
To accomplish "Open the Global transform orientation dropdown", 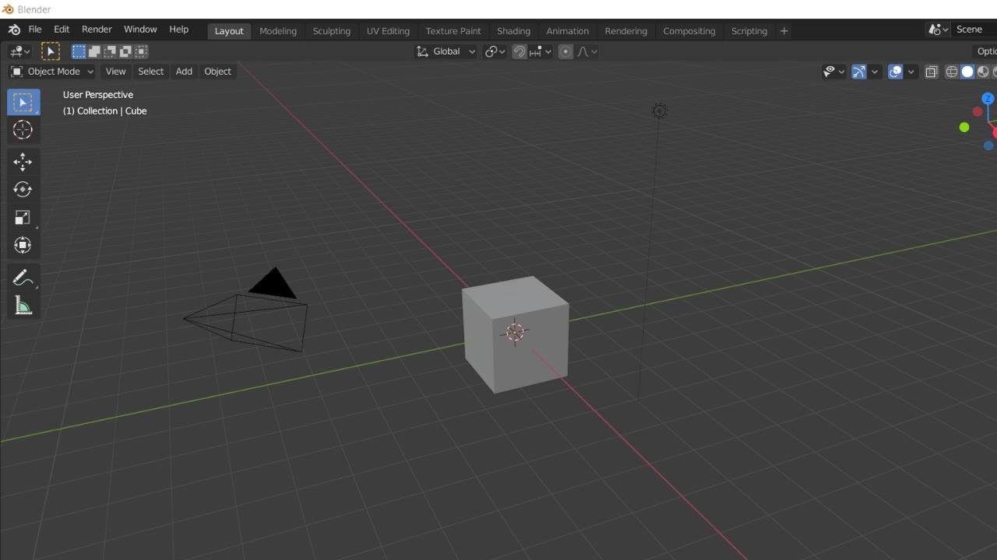I will click(x=446, y=51).
